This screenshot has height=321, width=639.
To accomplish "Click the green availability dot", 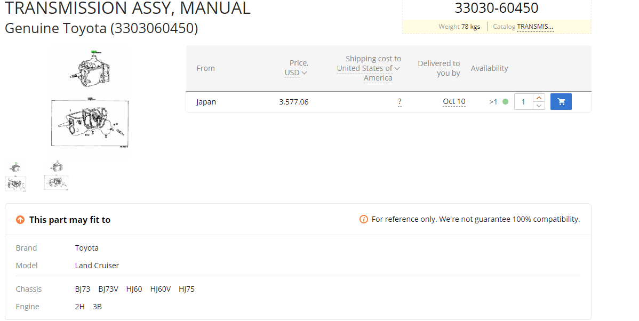I will tap(505, 102).
